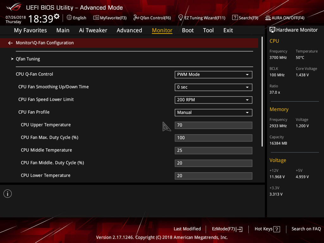Click the back arrow in Q-Fan Configuration

[x=10, y=43]
